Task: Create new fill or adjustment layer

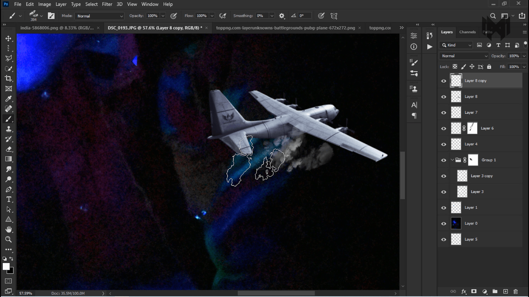Action: [x=484, y=292]
